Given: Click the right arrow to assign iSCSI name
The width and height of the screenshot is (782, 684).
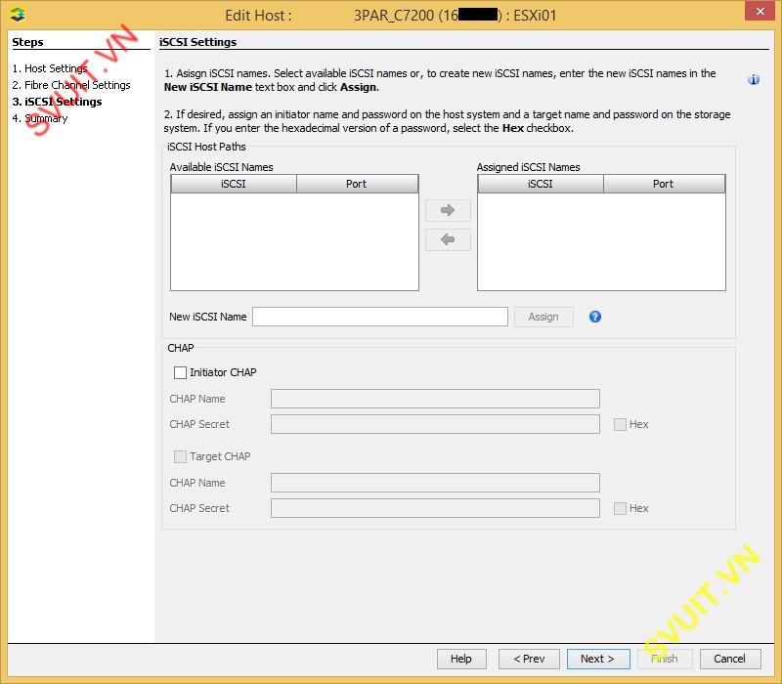Looking at the screenshot, I should click(448, 210).
